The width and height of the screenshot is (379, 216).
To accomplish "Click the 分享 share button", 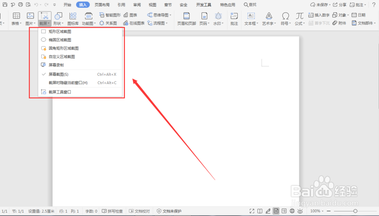I will [340, 5].
